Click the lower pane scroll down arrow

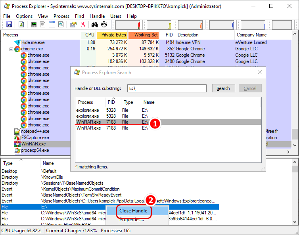point(295,222)
